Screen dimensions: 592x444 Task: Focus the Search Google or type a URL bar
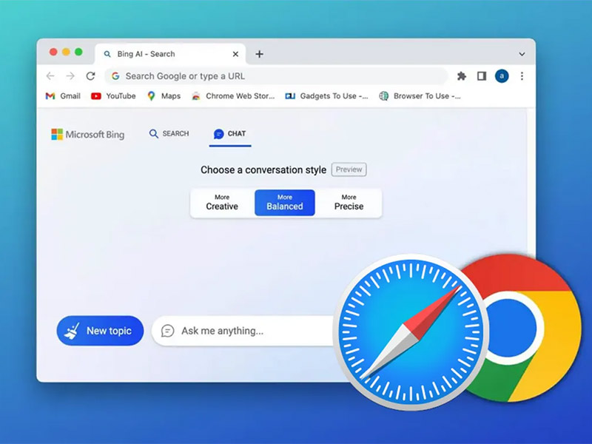(x=276, y=76)
